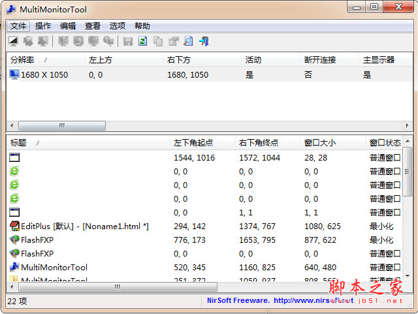Click the monitor list scroll-left arrow
The height and width of the screenshot is (314, 418).
(12, 125)
